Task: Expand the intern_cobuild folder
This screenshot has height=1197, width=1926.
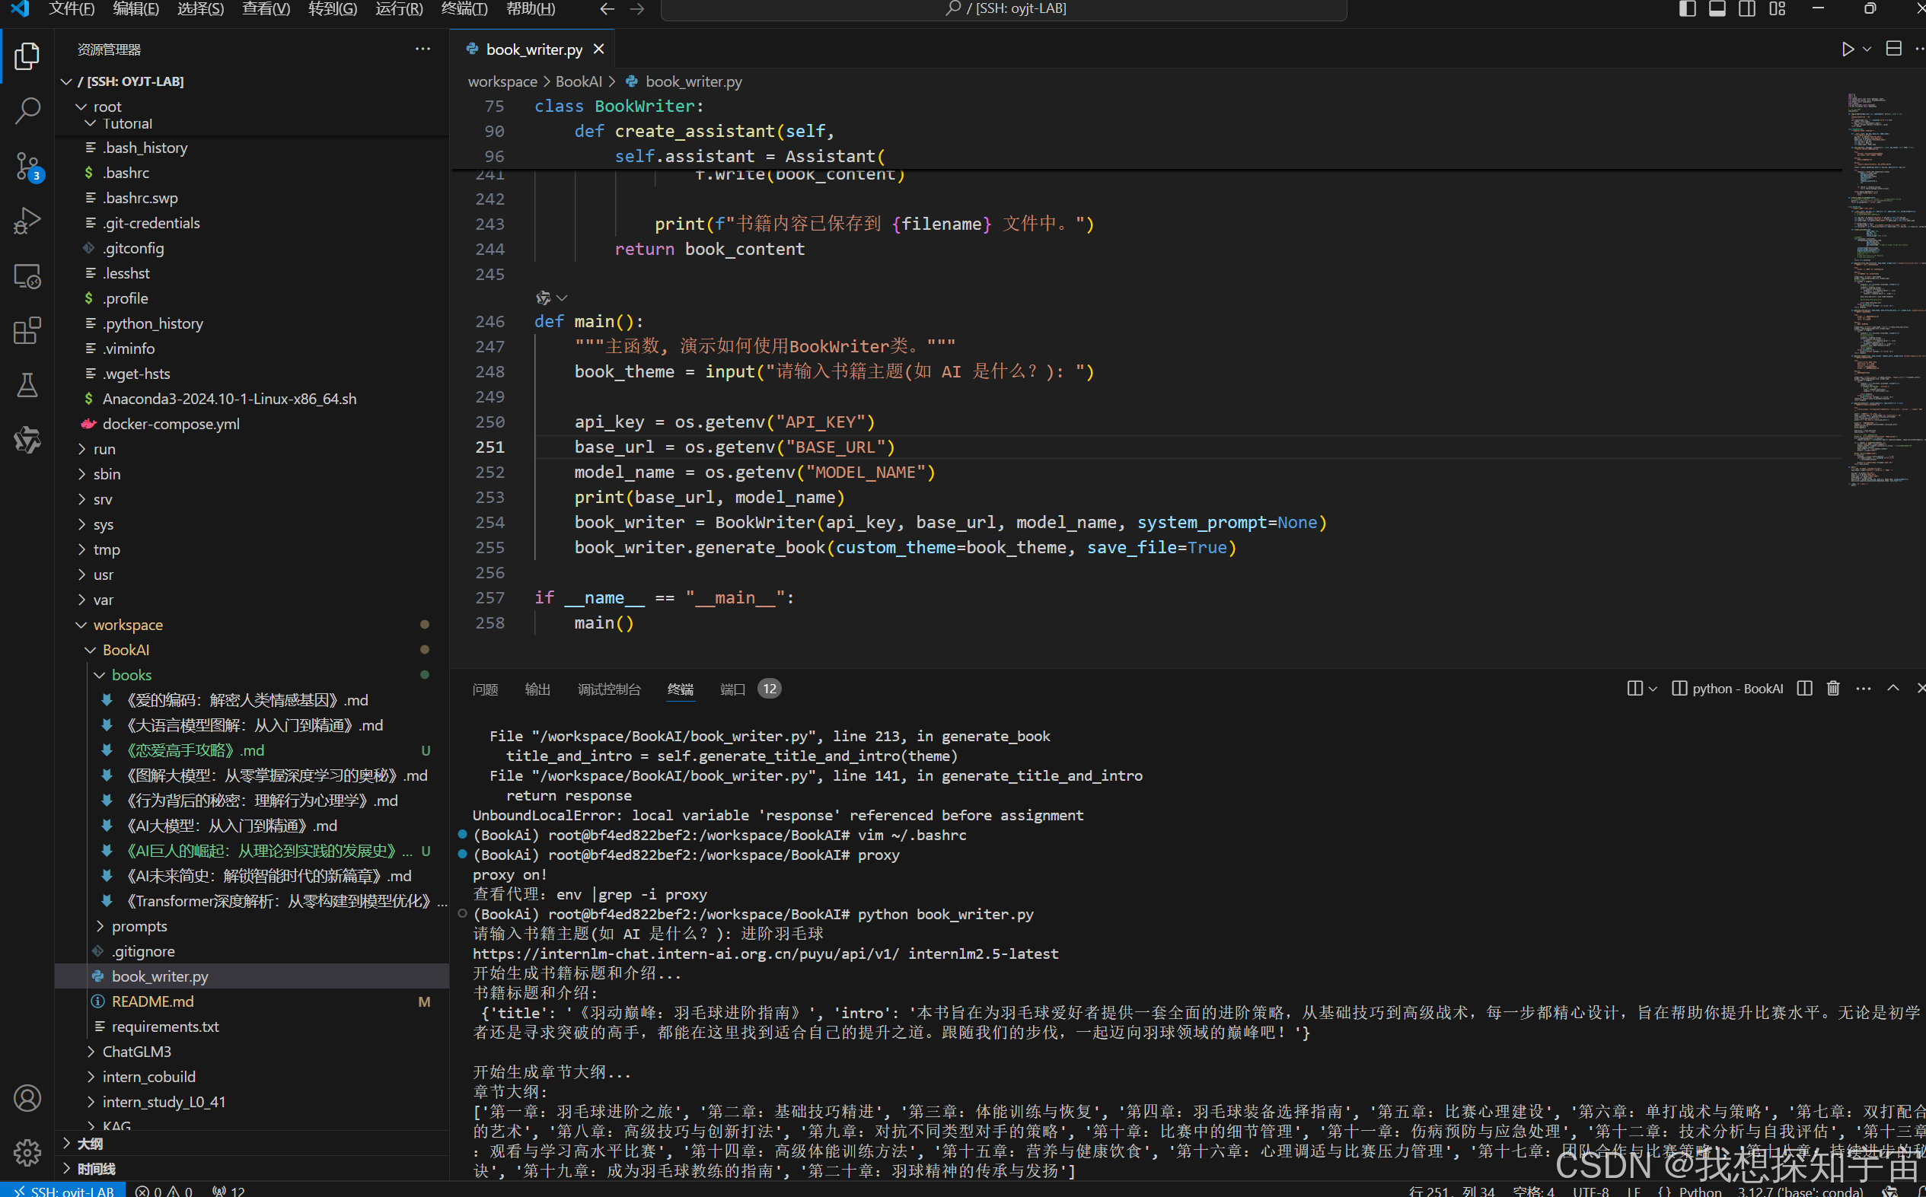Action: tap(91, 1077)
